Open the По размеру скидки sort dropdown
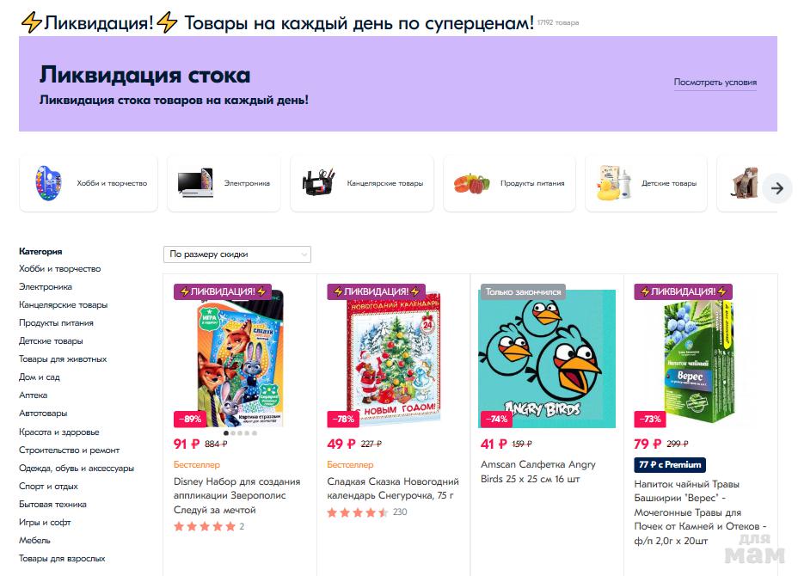This screenshot has width=798, height=576. point(237,254)
